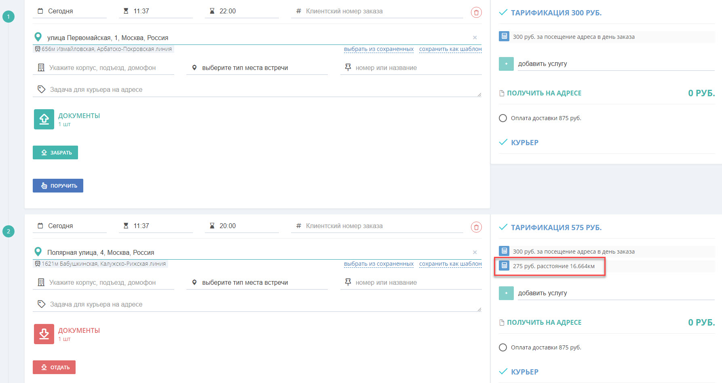Open the 11:37 start time field for address 2
Screen dimensions: 722x383
coord(156,226)
